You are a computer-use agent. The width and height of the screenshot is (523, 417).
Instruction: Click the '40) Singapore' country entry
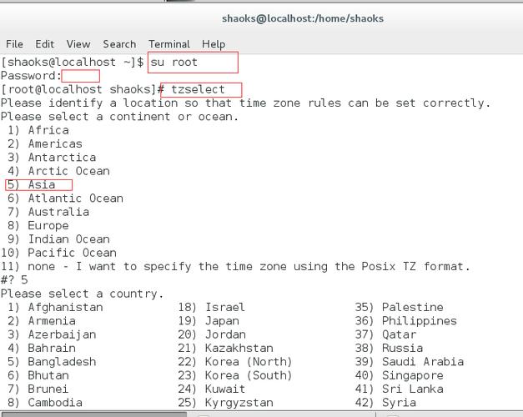point(399,375)
